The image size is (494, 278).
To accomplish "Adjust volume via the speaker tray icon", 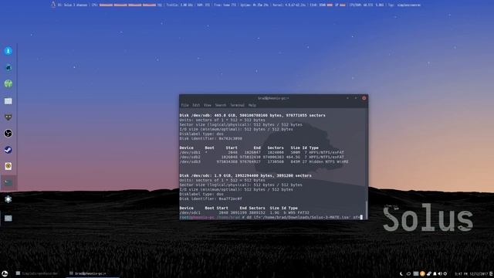I will (x=440, y=273).
